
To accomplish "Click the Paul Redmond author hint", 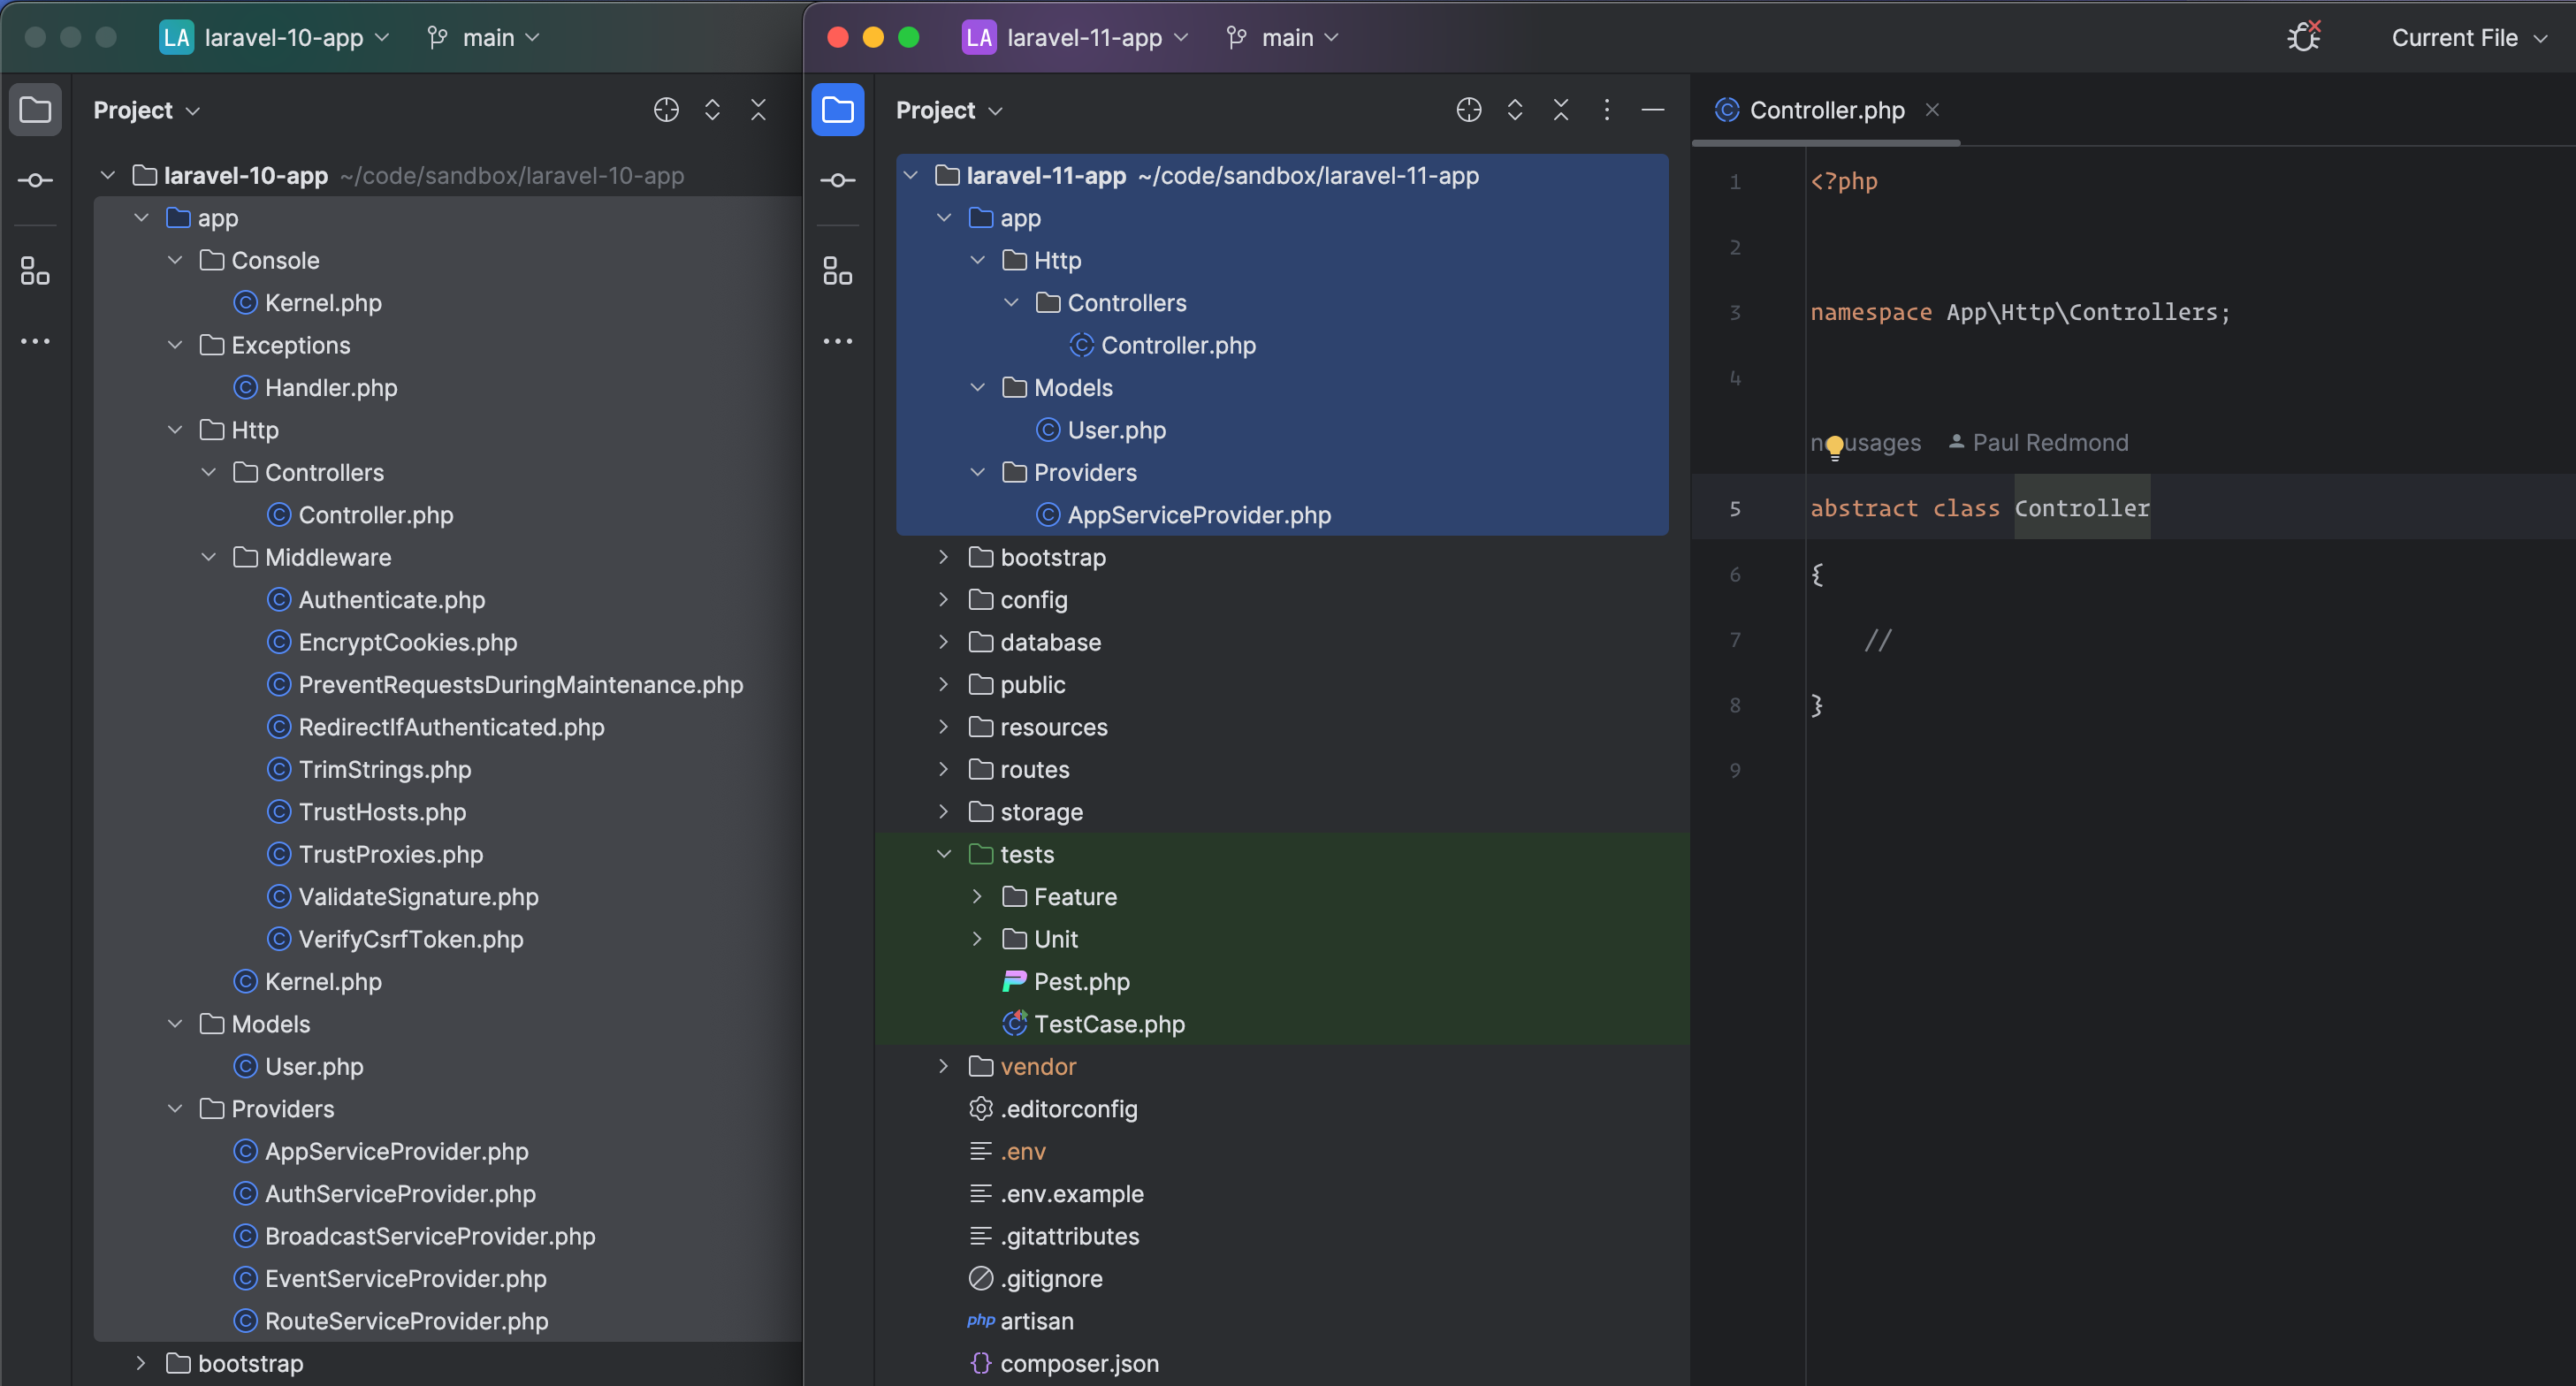I will [2038, 442].
